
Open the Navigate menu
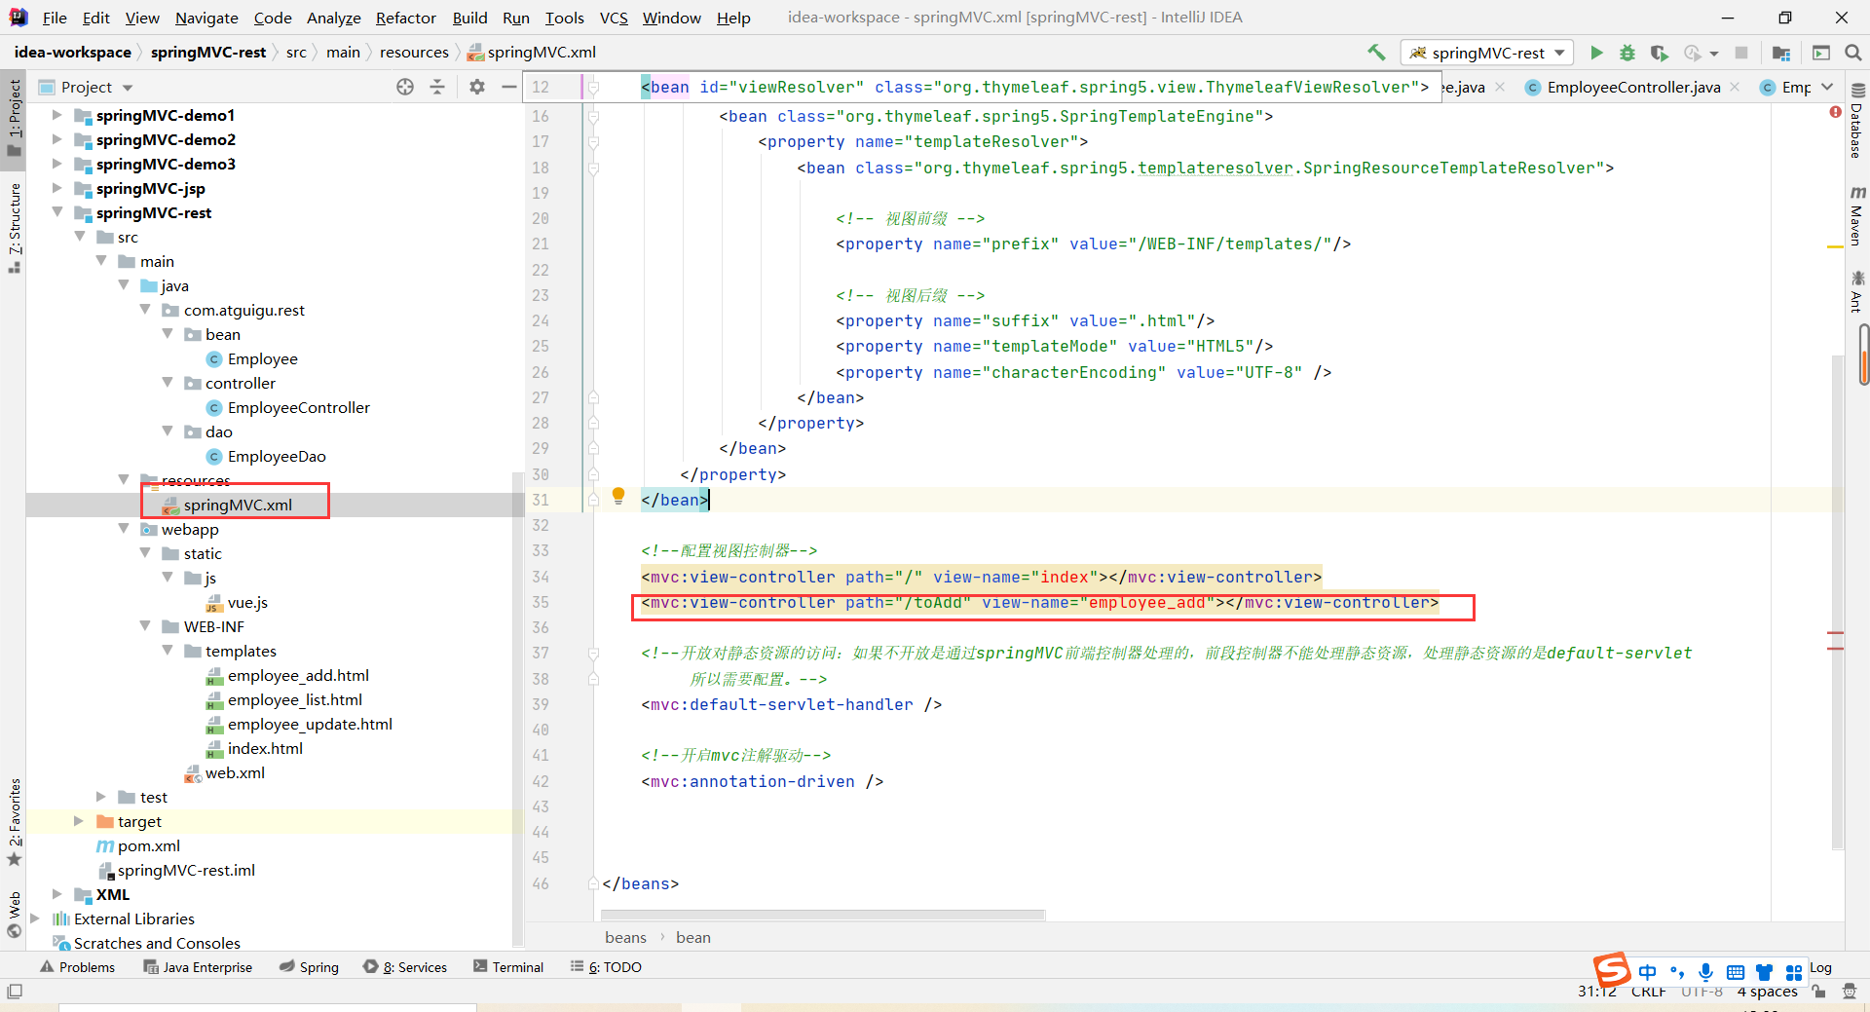point(206,18)
